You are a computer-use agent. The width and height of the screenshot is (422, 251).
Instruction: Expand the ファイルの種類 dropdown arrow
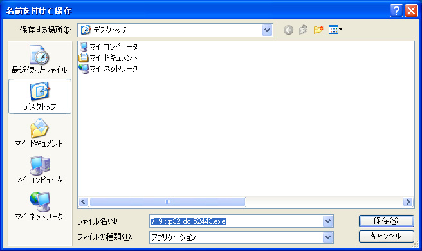click(x=327, y=237)
